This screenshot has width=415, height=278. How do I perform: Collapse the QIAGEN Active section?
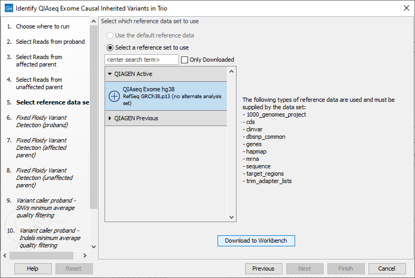coord(110,74)
